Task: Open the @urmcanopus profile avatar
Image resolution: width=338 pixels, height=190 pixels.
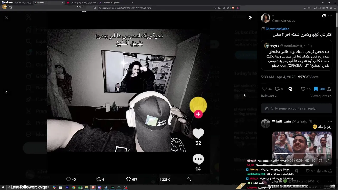Action: [x=266, y=18]
